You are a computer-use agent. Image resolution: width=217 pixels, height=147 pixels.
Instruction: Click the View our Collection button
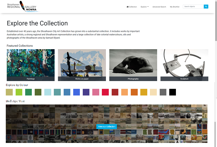106,126
